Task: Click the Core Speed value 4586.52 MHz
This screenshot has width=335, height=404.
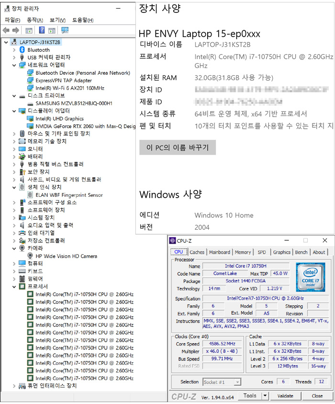Action: pos(222,344)
